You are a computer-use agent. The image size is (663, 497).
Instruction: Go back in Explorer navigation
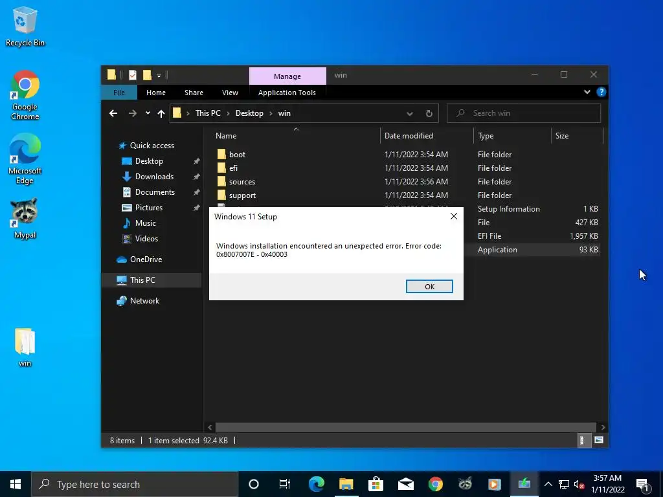click(113, 113)
